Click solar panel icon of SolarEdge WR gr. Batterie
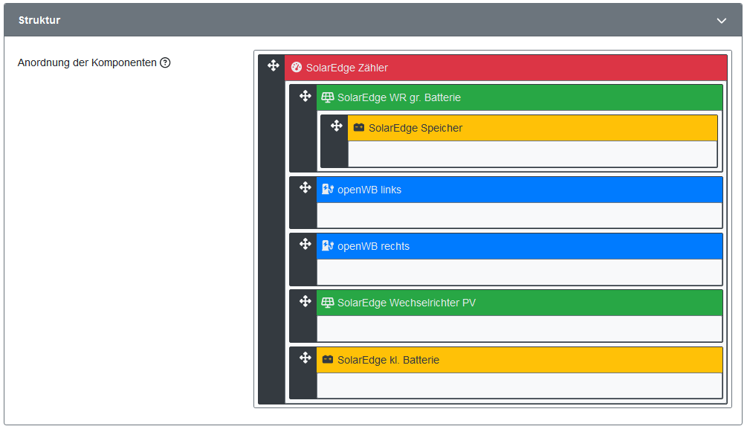 (328, 97)
